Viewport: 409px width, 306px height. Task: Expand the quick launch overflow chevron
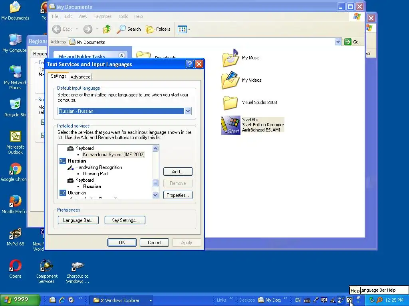(80, 298)
